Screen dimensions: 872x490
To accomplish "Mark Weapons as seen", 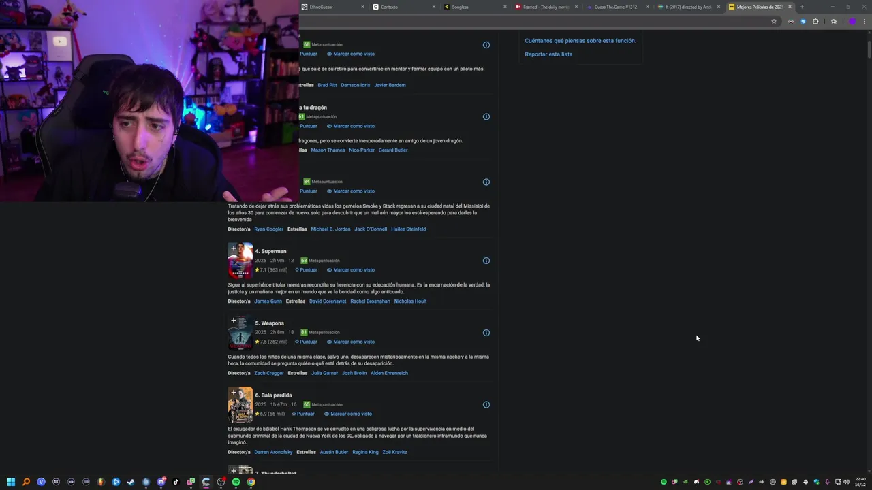I will coord(351,342).
